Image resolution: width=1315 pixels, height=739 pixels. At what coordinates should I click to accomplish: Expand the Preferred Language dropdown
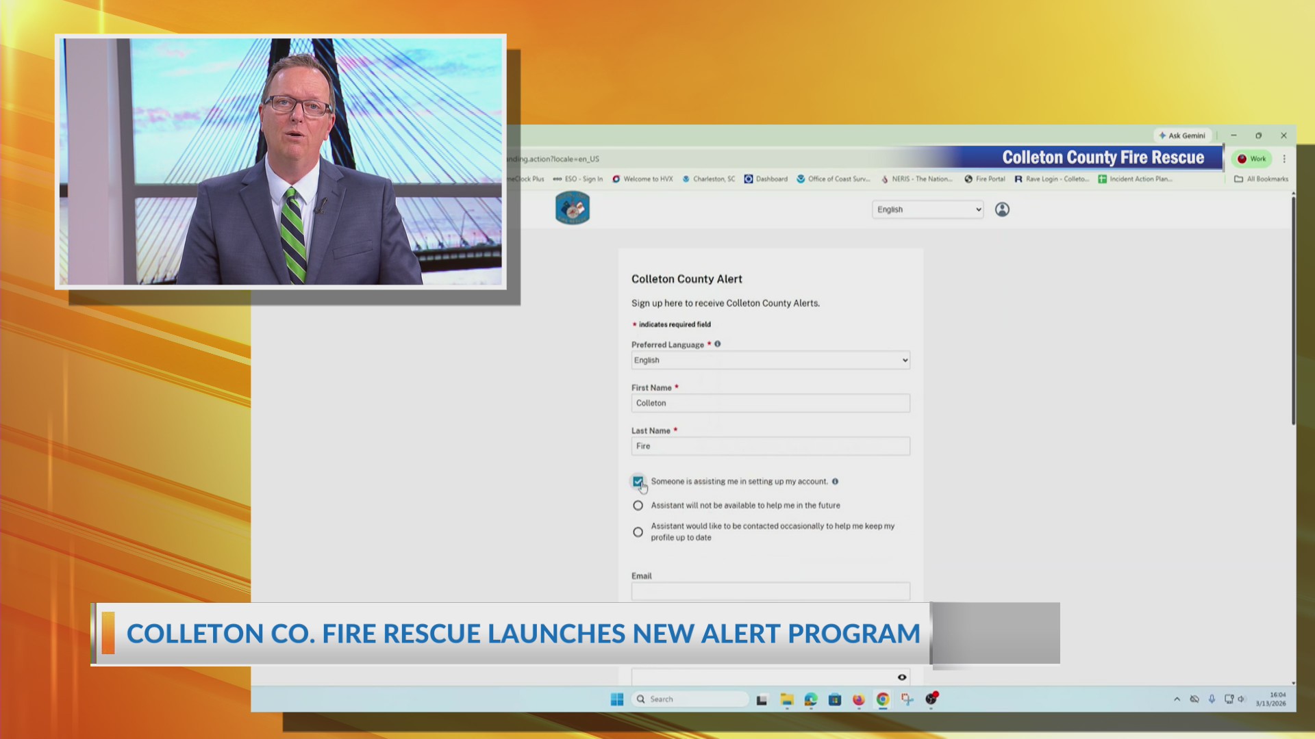[771, 360]
